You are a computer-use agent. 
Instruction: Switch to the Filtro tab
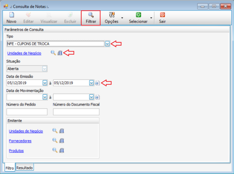(x=10, y=168)
